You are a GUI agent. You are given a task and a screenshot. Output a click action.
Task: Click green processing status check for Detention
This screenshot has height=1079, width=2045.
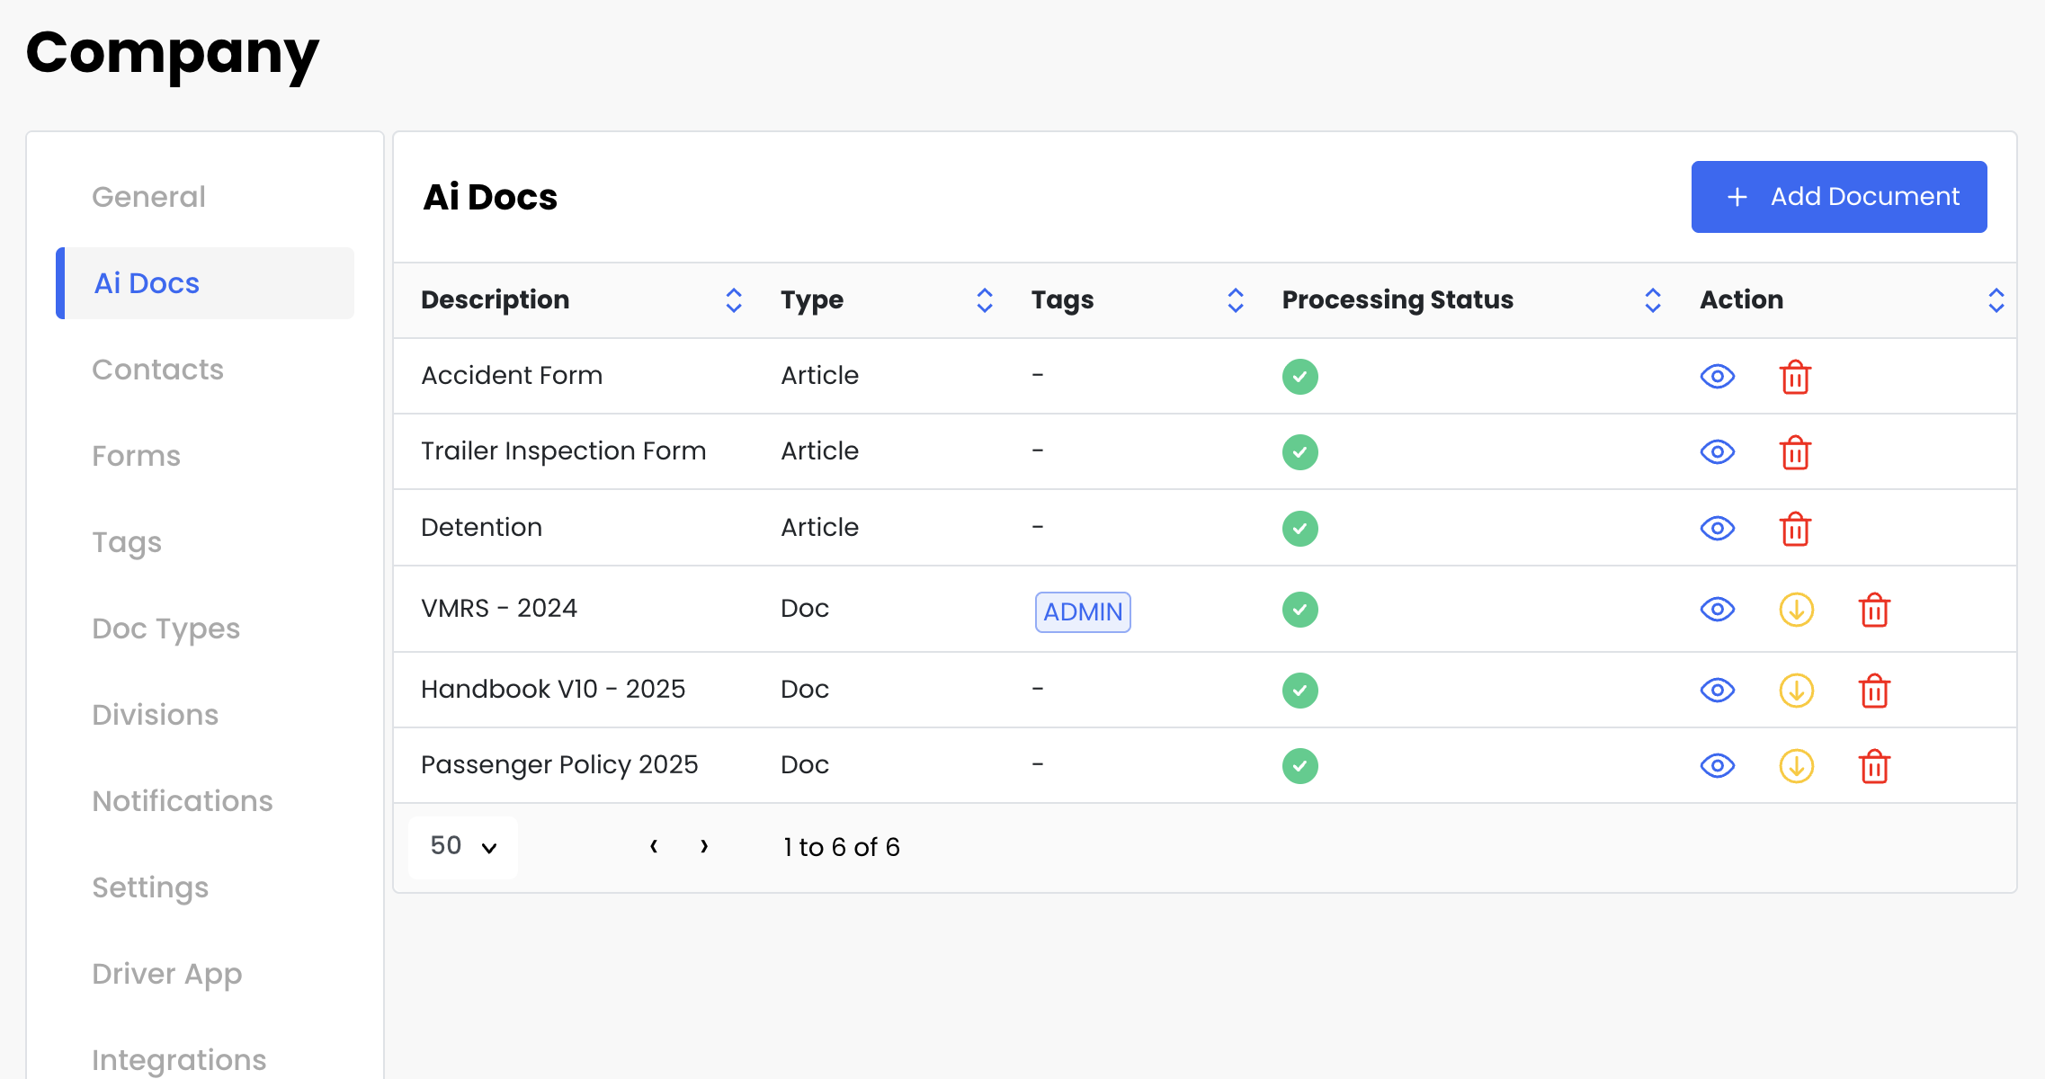(x=1299, y=529)
